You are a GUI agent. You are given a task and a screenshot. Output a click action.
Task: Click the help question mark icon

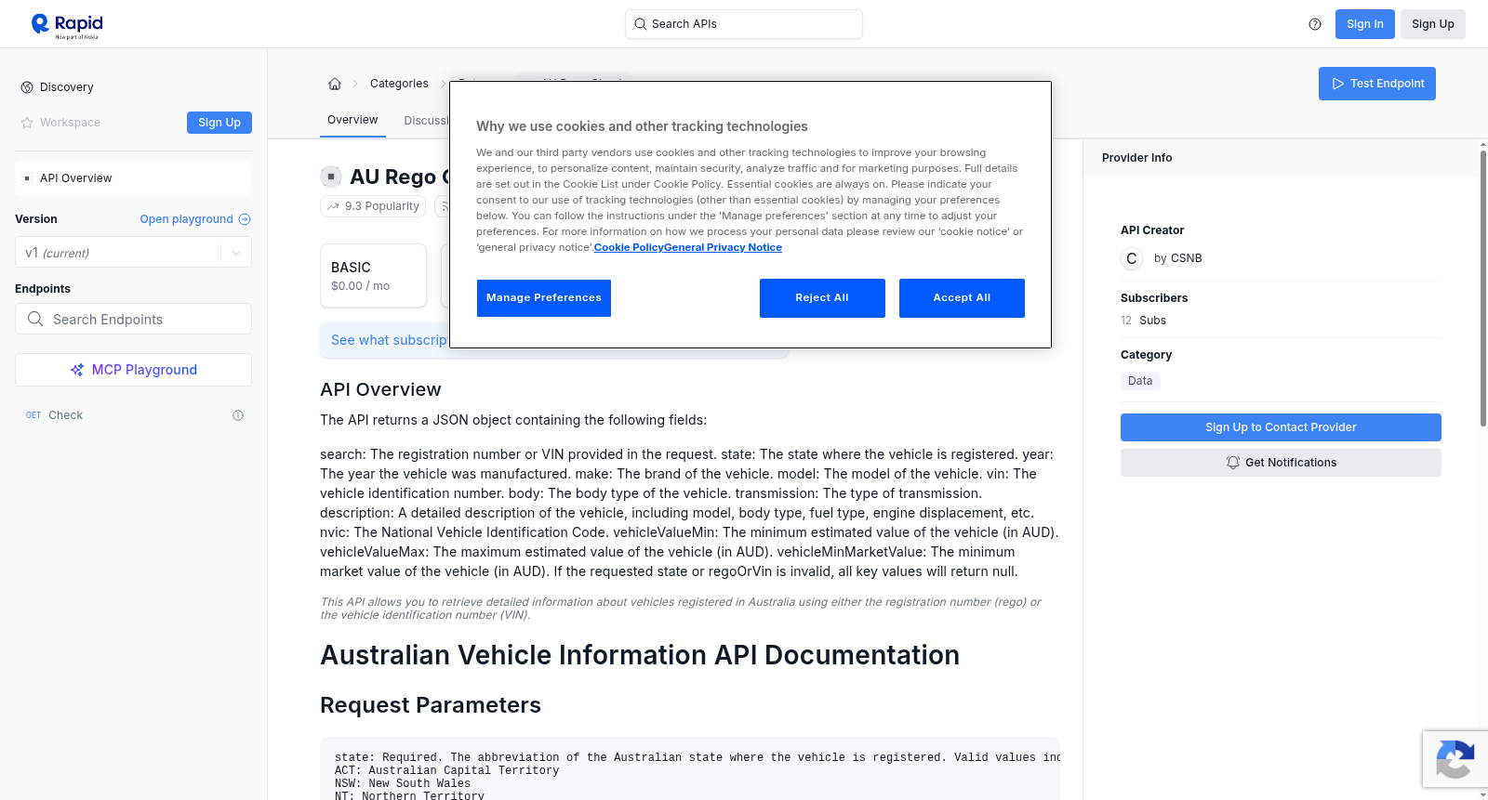[x=1315, y=24]
